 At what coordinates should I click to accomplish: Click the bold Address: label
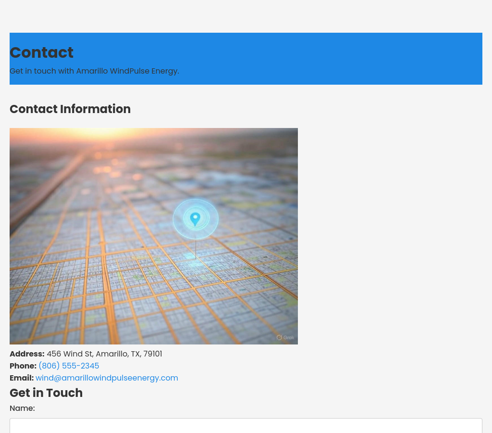pos(27,354)
